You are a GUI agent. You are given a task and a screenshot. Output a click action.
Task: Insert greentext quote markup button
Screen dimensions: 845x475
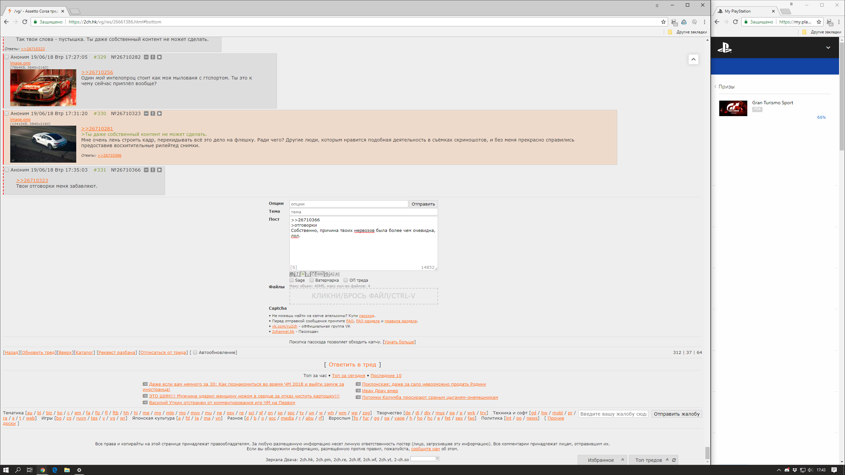point(303,274)
